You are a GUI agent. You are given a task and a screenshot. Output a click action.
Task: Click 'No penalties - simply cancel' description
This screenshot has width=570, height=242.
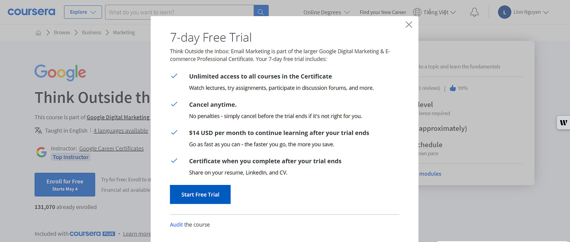point(276,116)
